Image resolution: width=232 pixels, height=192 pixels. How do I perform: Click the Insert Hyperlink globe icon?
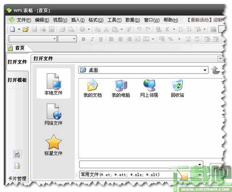159,29
